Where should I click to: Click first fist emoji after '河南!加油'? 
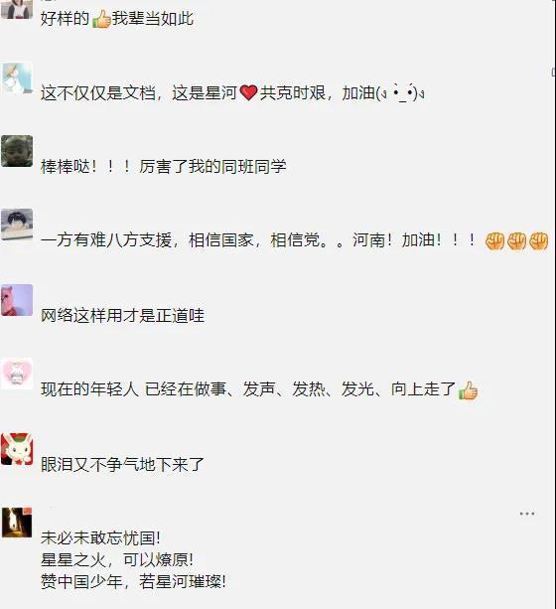tap(494, 240)
